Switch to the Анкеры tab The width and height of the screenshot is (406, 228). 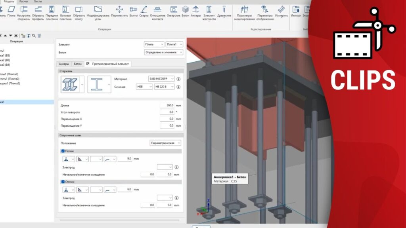[64, 64]
